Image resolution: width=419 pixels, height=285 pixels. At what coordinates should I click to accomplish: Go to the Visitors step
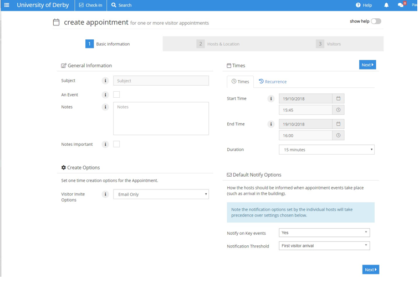329,44
